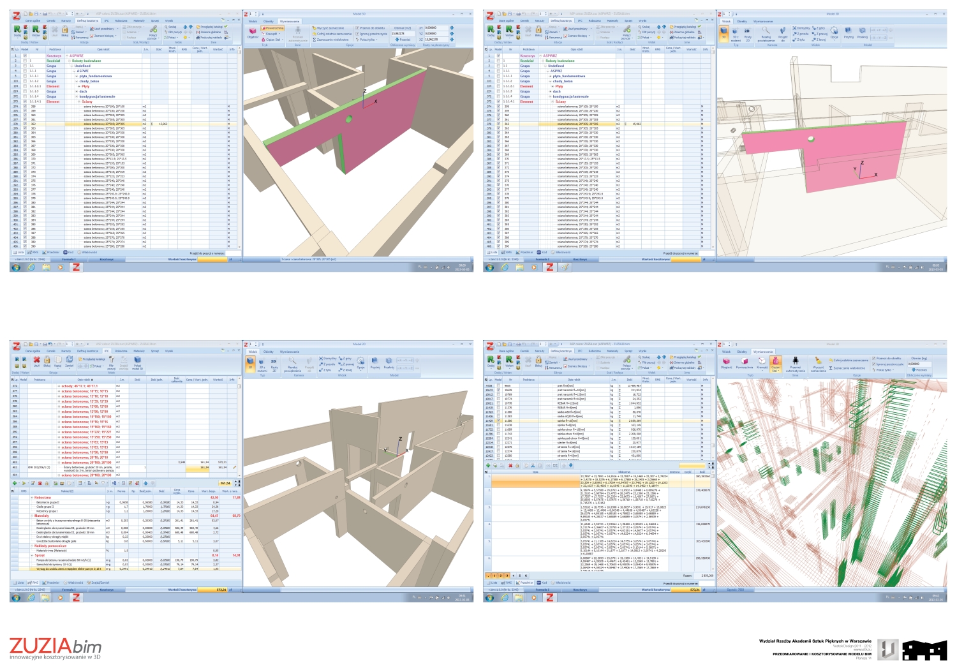957x670 pixels.
Task: Expand płyta_fundamentowa group in top-left tree
Action: coord(76,76)
